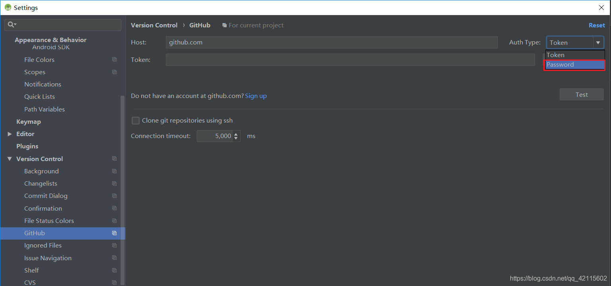Select Quick Lists settings page
Screen dimensions: 611x286
39,97
